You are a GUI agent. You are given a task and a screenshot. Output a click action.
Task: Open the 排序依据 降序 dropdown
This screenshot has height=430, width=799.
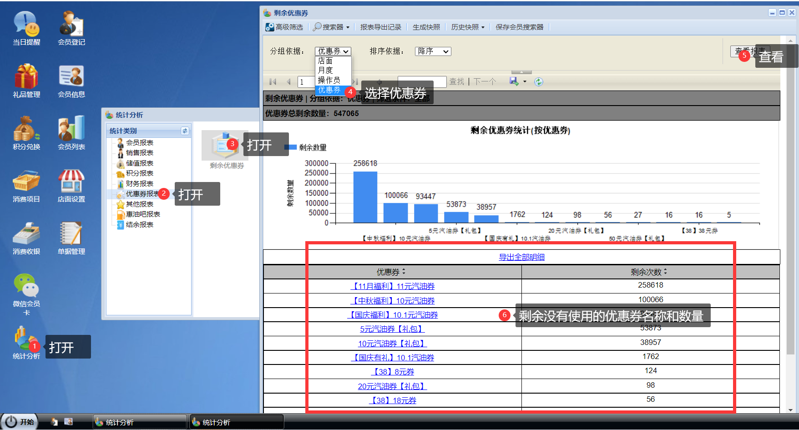pos(433,51)
